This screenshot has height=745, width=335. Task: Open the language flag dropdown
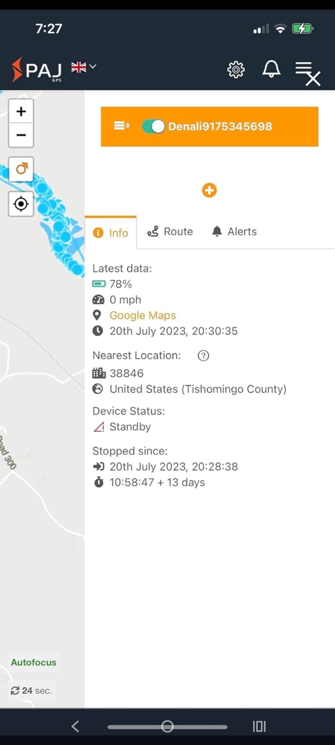tap(84, 67)
